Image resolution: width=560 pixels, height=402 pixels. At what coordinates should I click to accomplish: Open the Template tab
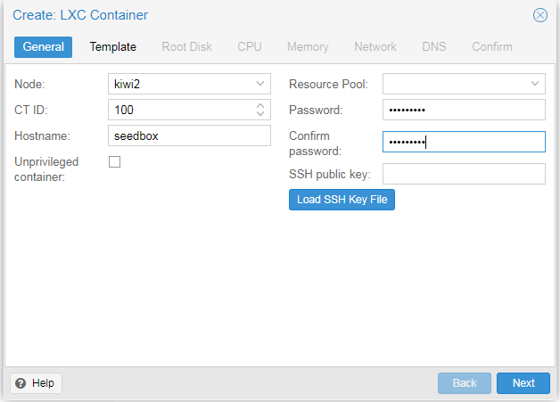coord(112,46)
